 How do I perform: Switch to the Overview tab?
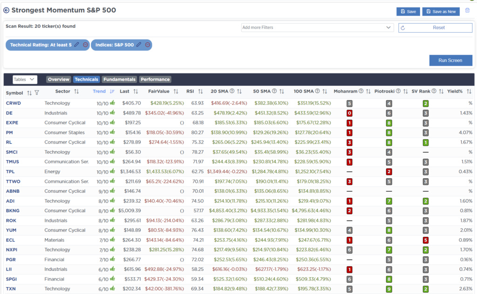[58, 80]
